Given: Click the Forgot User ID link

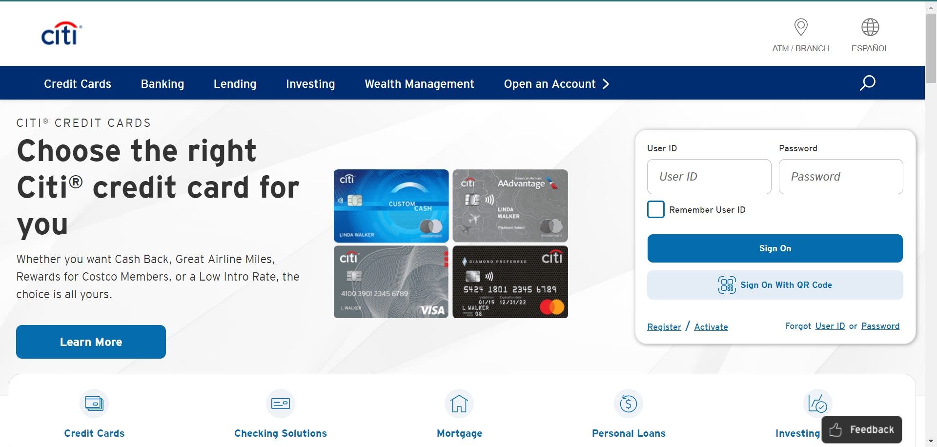Looking at the screenshot, I should tap(830, 326).
